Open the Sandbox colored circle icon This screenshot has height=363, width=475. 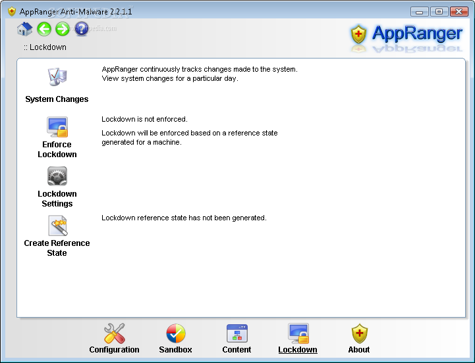(176, 333)
